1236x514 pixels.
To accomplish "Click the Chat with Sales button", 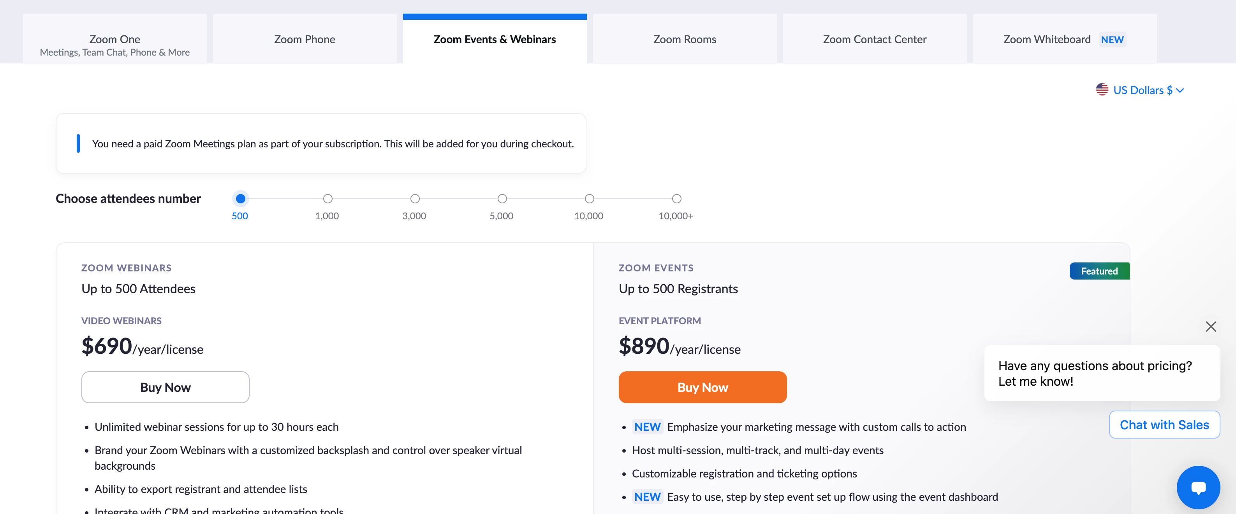I will 1164,425.
